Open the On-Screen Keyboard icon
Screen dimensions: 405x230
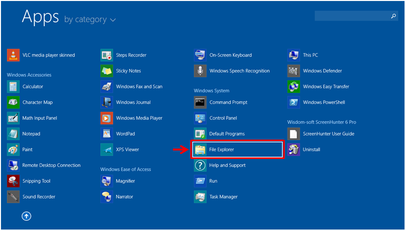click(x=200, y=55)
